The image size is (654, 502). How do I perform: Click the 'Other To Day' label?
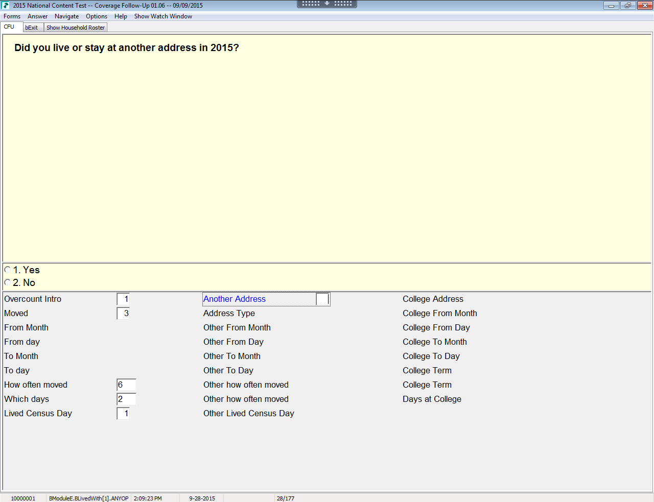click(x=228, y=371)
